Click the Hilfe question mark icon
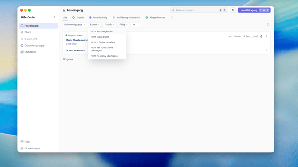 click(22, 142)
